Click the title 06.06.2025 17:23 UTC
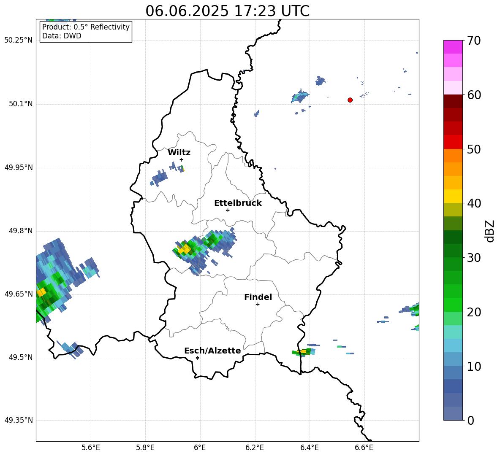 tap(228, 11)
